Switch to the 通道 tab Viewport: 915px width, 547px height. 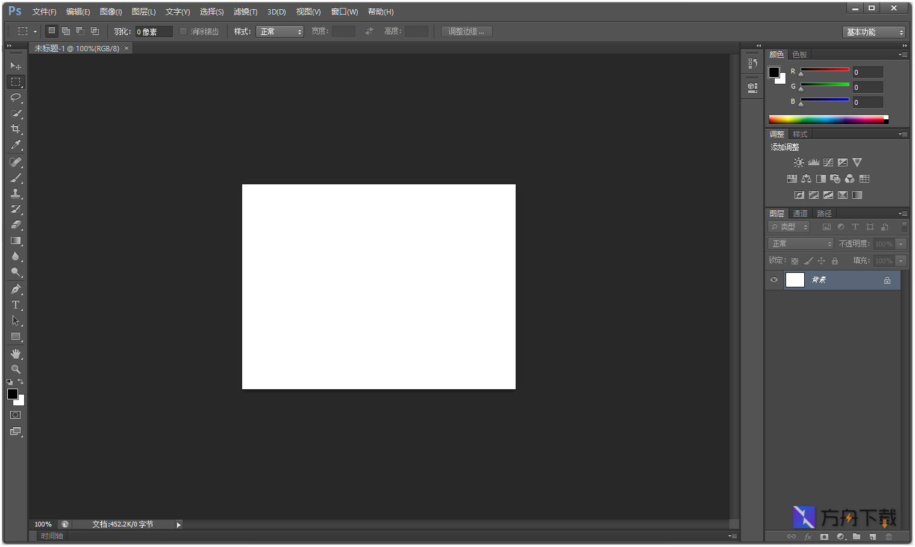[800, 213]
